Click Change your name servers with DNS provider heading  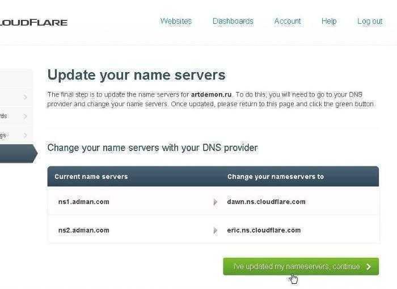(x=153, y=148)
